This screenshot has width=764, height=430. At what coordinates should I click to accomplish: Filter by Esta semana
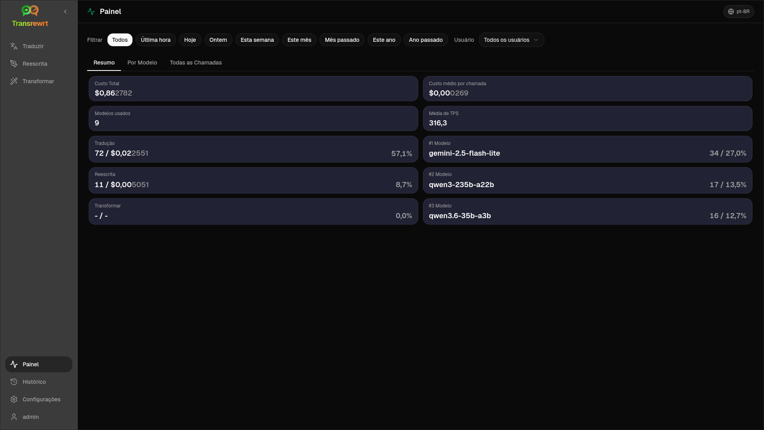[x=257, y=40]
